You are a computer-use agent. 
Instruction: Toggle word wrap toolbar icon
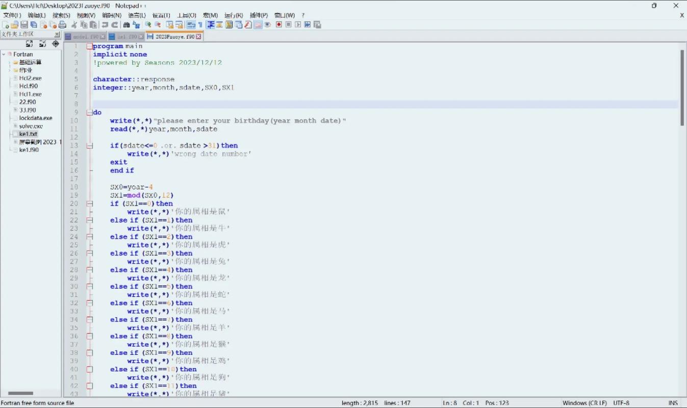tap(191, 24)
